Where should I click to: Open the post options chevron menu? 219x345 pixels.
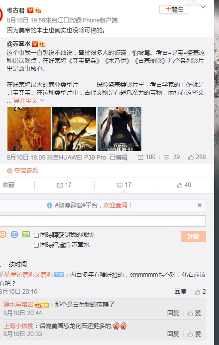203,7
